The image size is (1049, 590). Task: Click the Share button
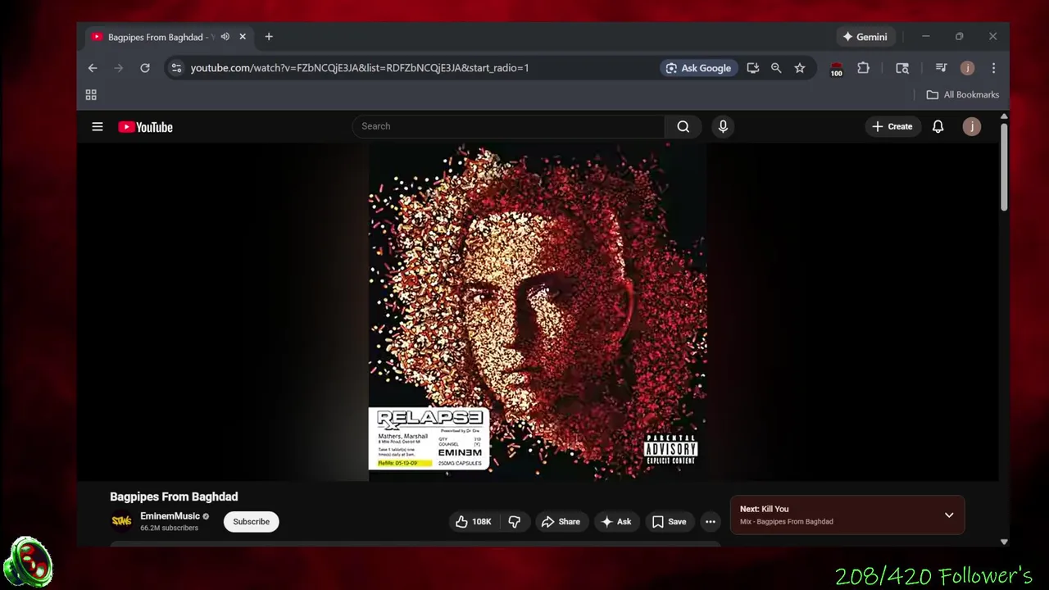pos(561,521)
